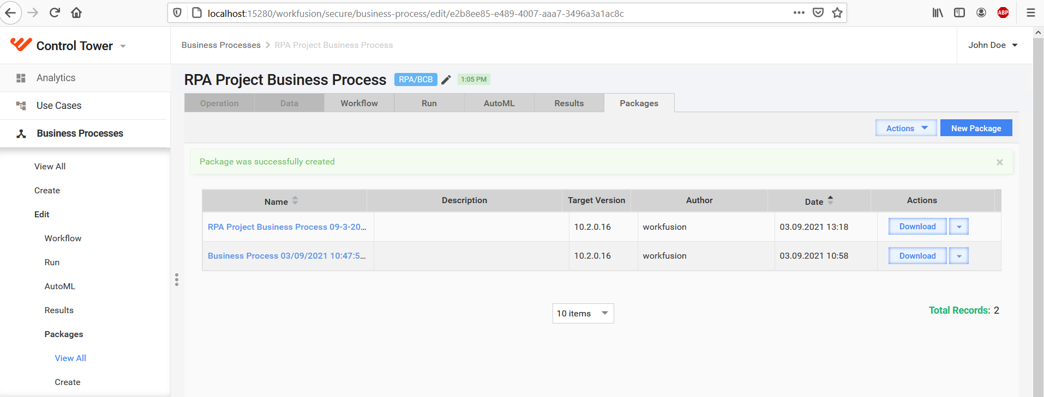Viewport: 1044px width, 397px height.
Task: Expand the Control Tower dropdown
Action: 123,46
